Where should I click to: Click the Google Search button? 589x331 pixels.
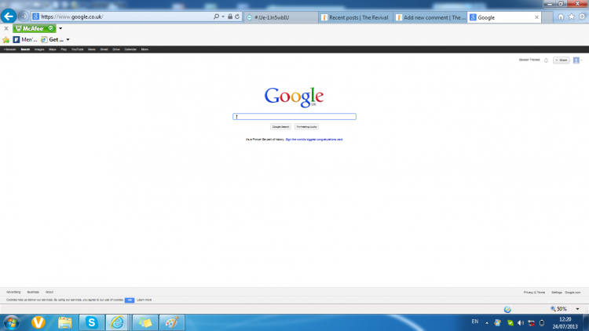coord(280,127)
